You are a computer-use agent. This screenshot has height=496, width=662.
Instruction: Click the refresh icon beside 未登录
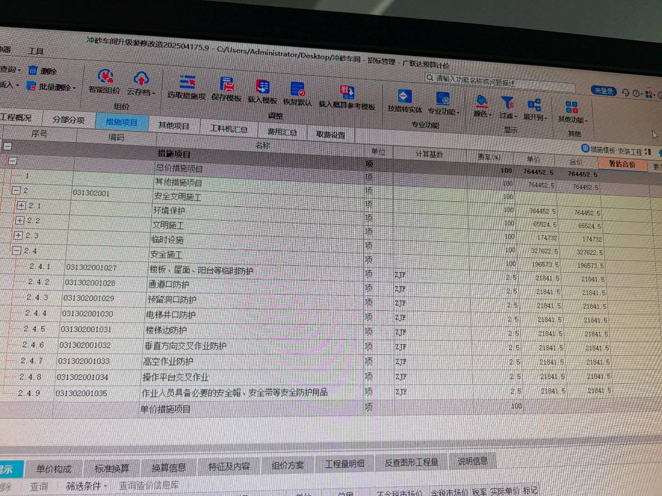(625, 92)
